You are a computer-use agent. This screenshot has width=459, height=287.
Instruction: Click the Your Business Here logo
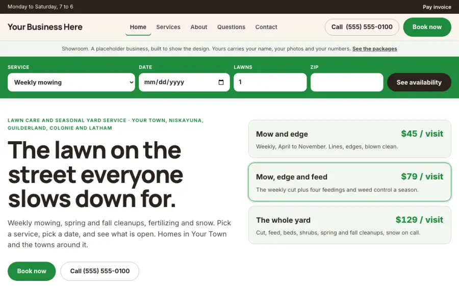[x=45, y=27]
